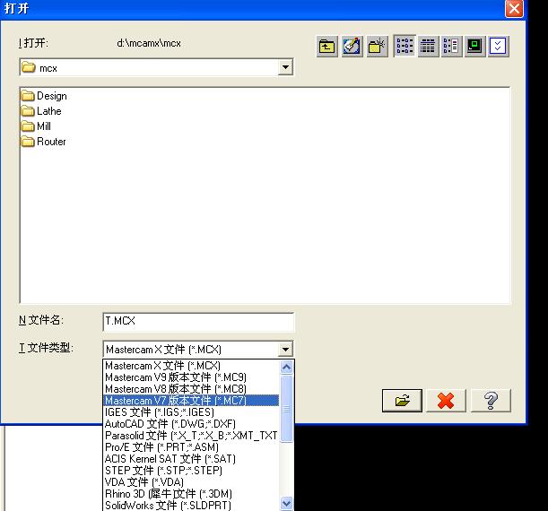The width and height of the screenshot is (548, 511).
Task: Click the file type list scrollbar thumb
Action: (287, 409)
